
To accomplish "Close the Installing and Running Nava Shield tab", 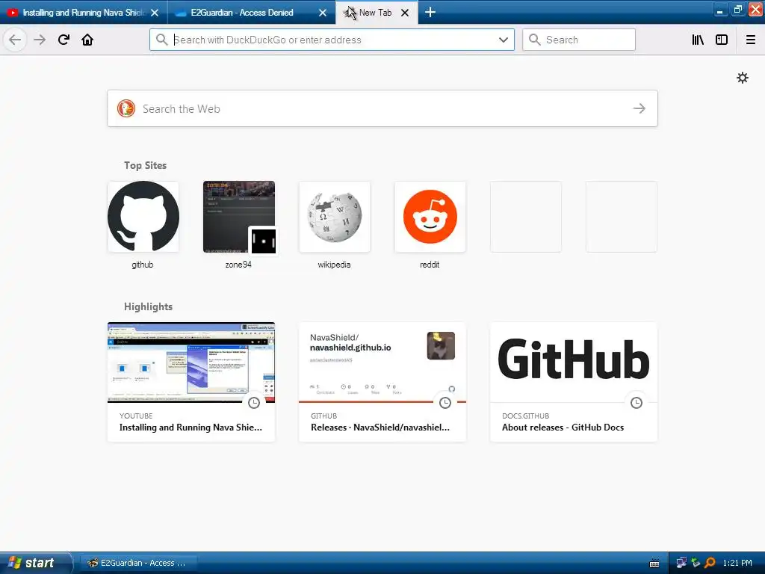I will (155, 13).
